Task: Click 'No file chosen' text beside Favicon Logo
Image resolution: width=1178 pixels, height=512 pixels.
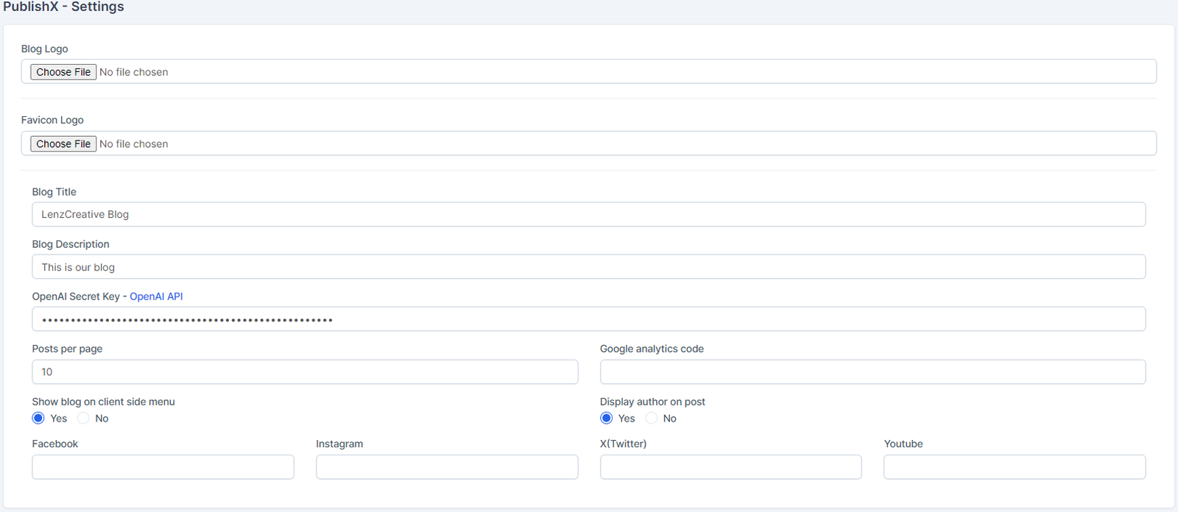Action: [134, 144]
